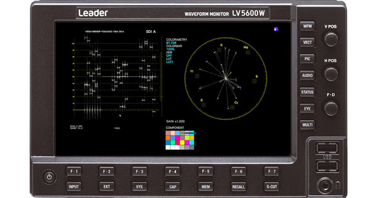Click the F·2 function key
381x198 pixels.
point(107,171)
